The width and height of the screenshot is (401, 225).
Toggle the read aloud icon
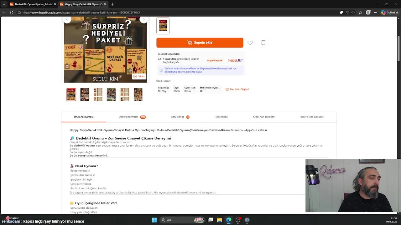[x=347, y=12]
